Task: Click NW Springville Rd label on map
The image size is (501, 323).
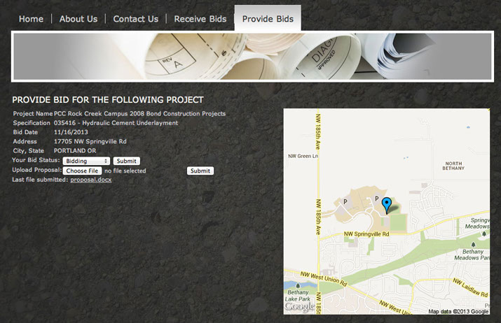Action: click(366, 234)
